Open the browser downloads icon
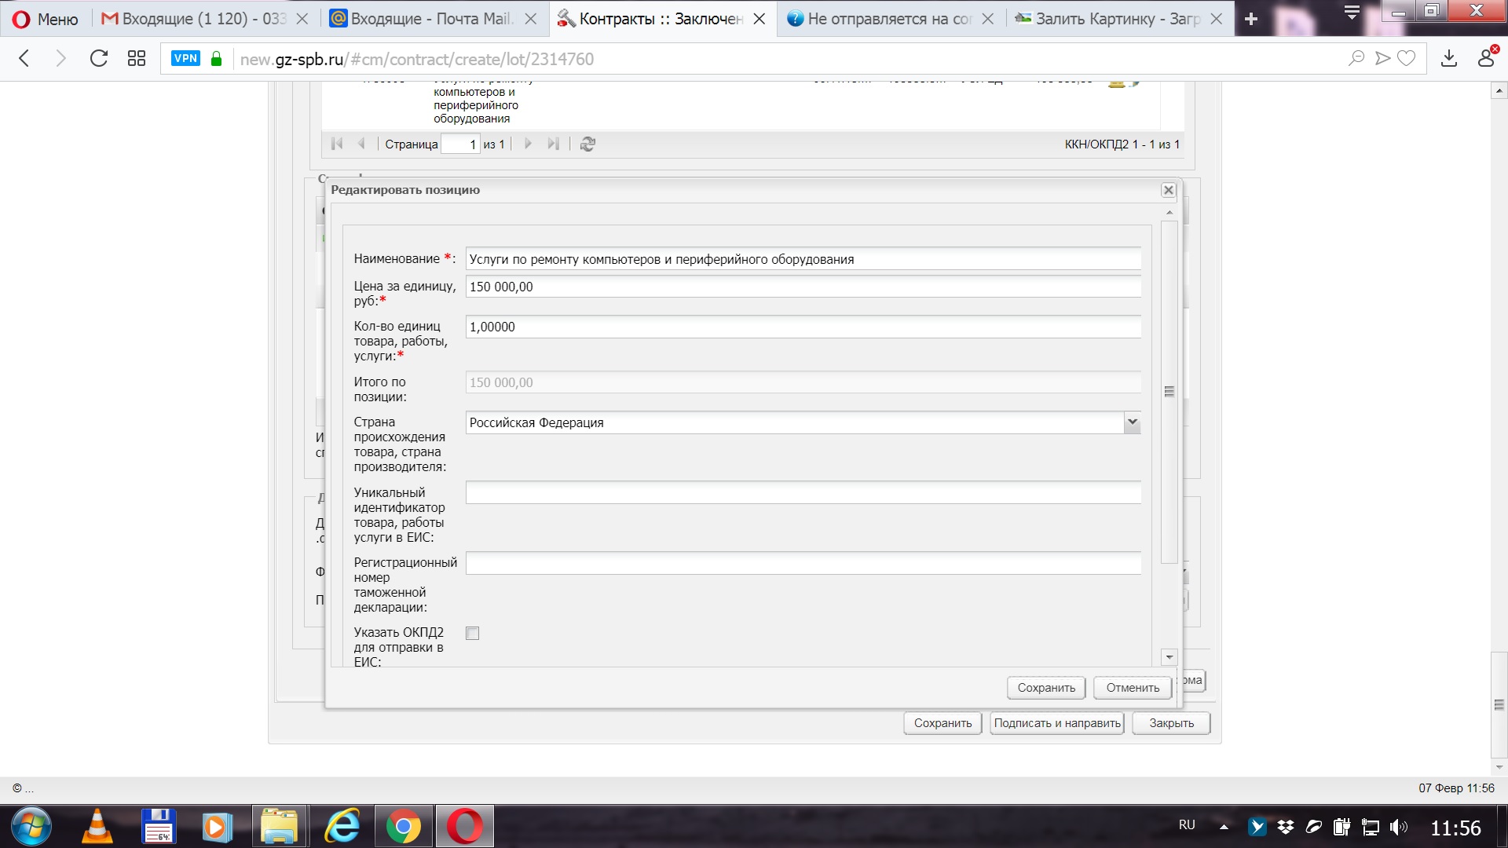Image resolution: width=1508 pixels, height=848 pixels. (1449, 59)
